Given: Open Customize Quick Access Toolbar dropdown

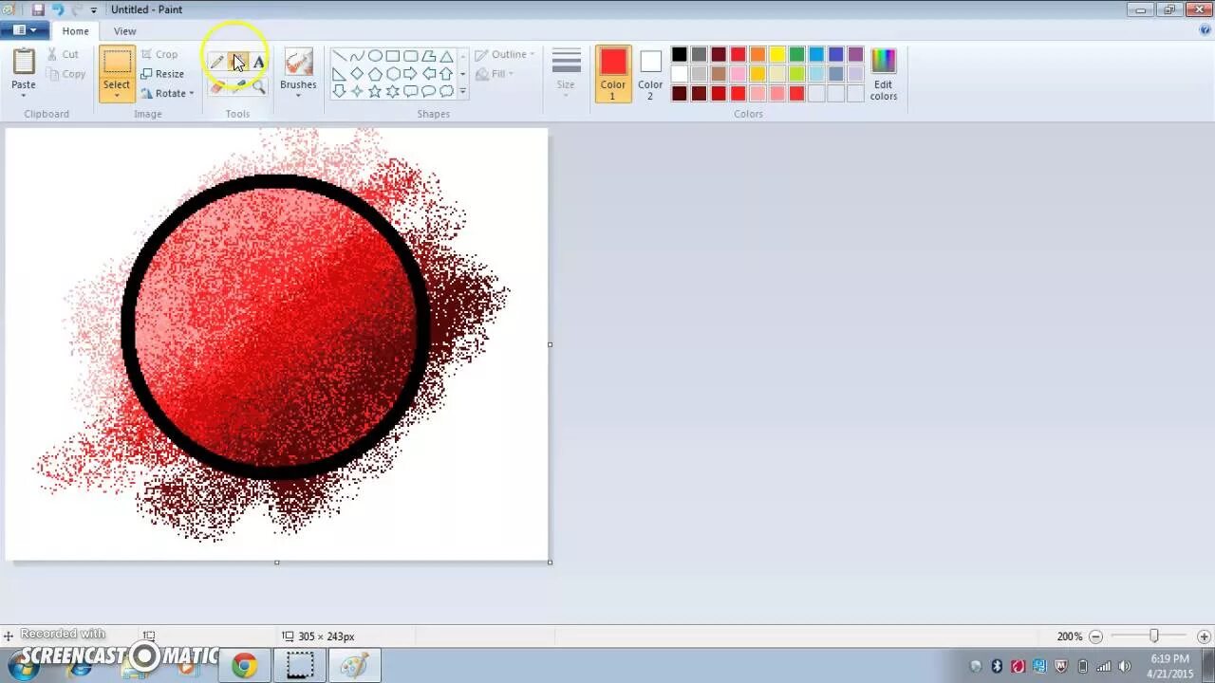Looking at the screenshot, I should tap(93, 9).
